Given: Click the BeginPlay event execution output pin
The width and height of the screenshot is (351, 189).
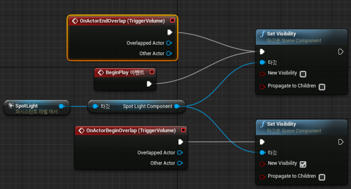Looking at the screenshot, I should point(149,84).
